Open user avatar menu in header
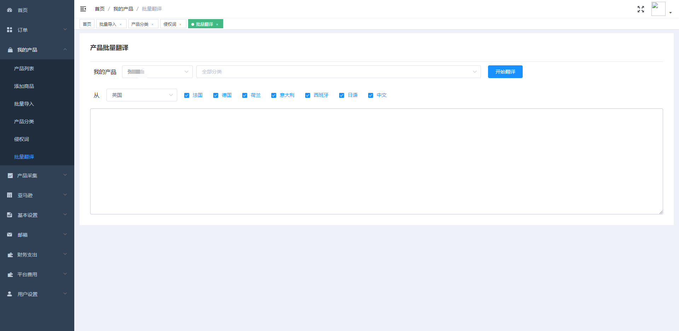This screenshot has width=679, height=331. [658, 9]
